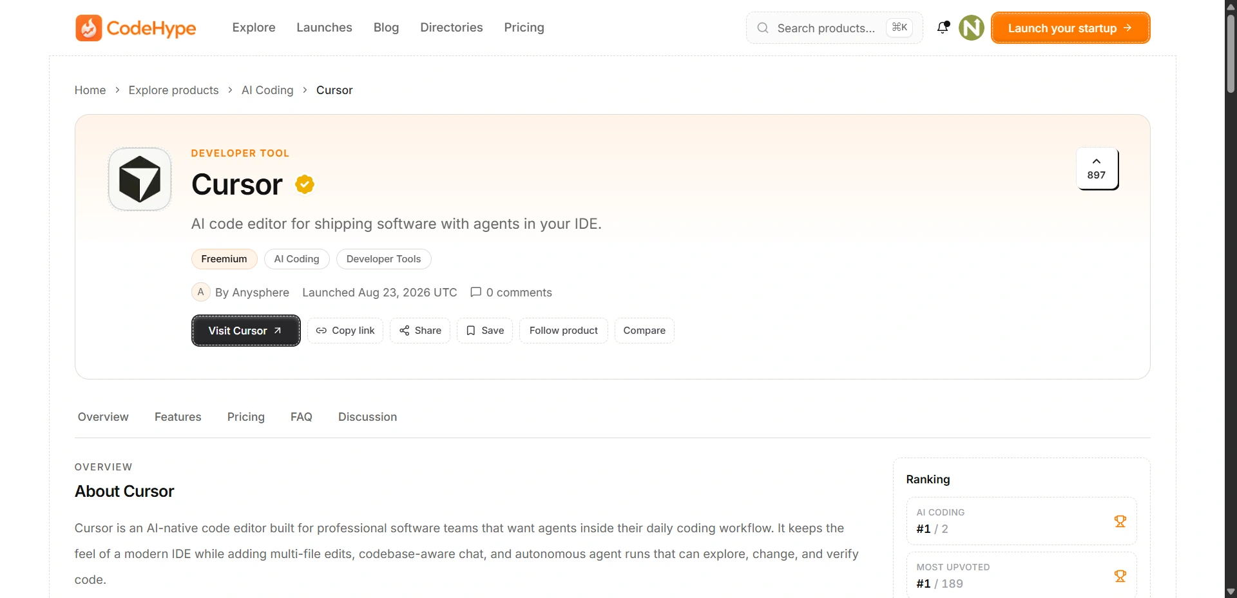Click Copy link button

click(x=345, y=331)
